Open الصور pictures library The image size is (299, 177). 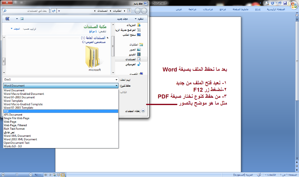tap(135, 49)
